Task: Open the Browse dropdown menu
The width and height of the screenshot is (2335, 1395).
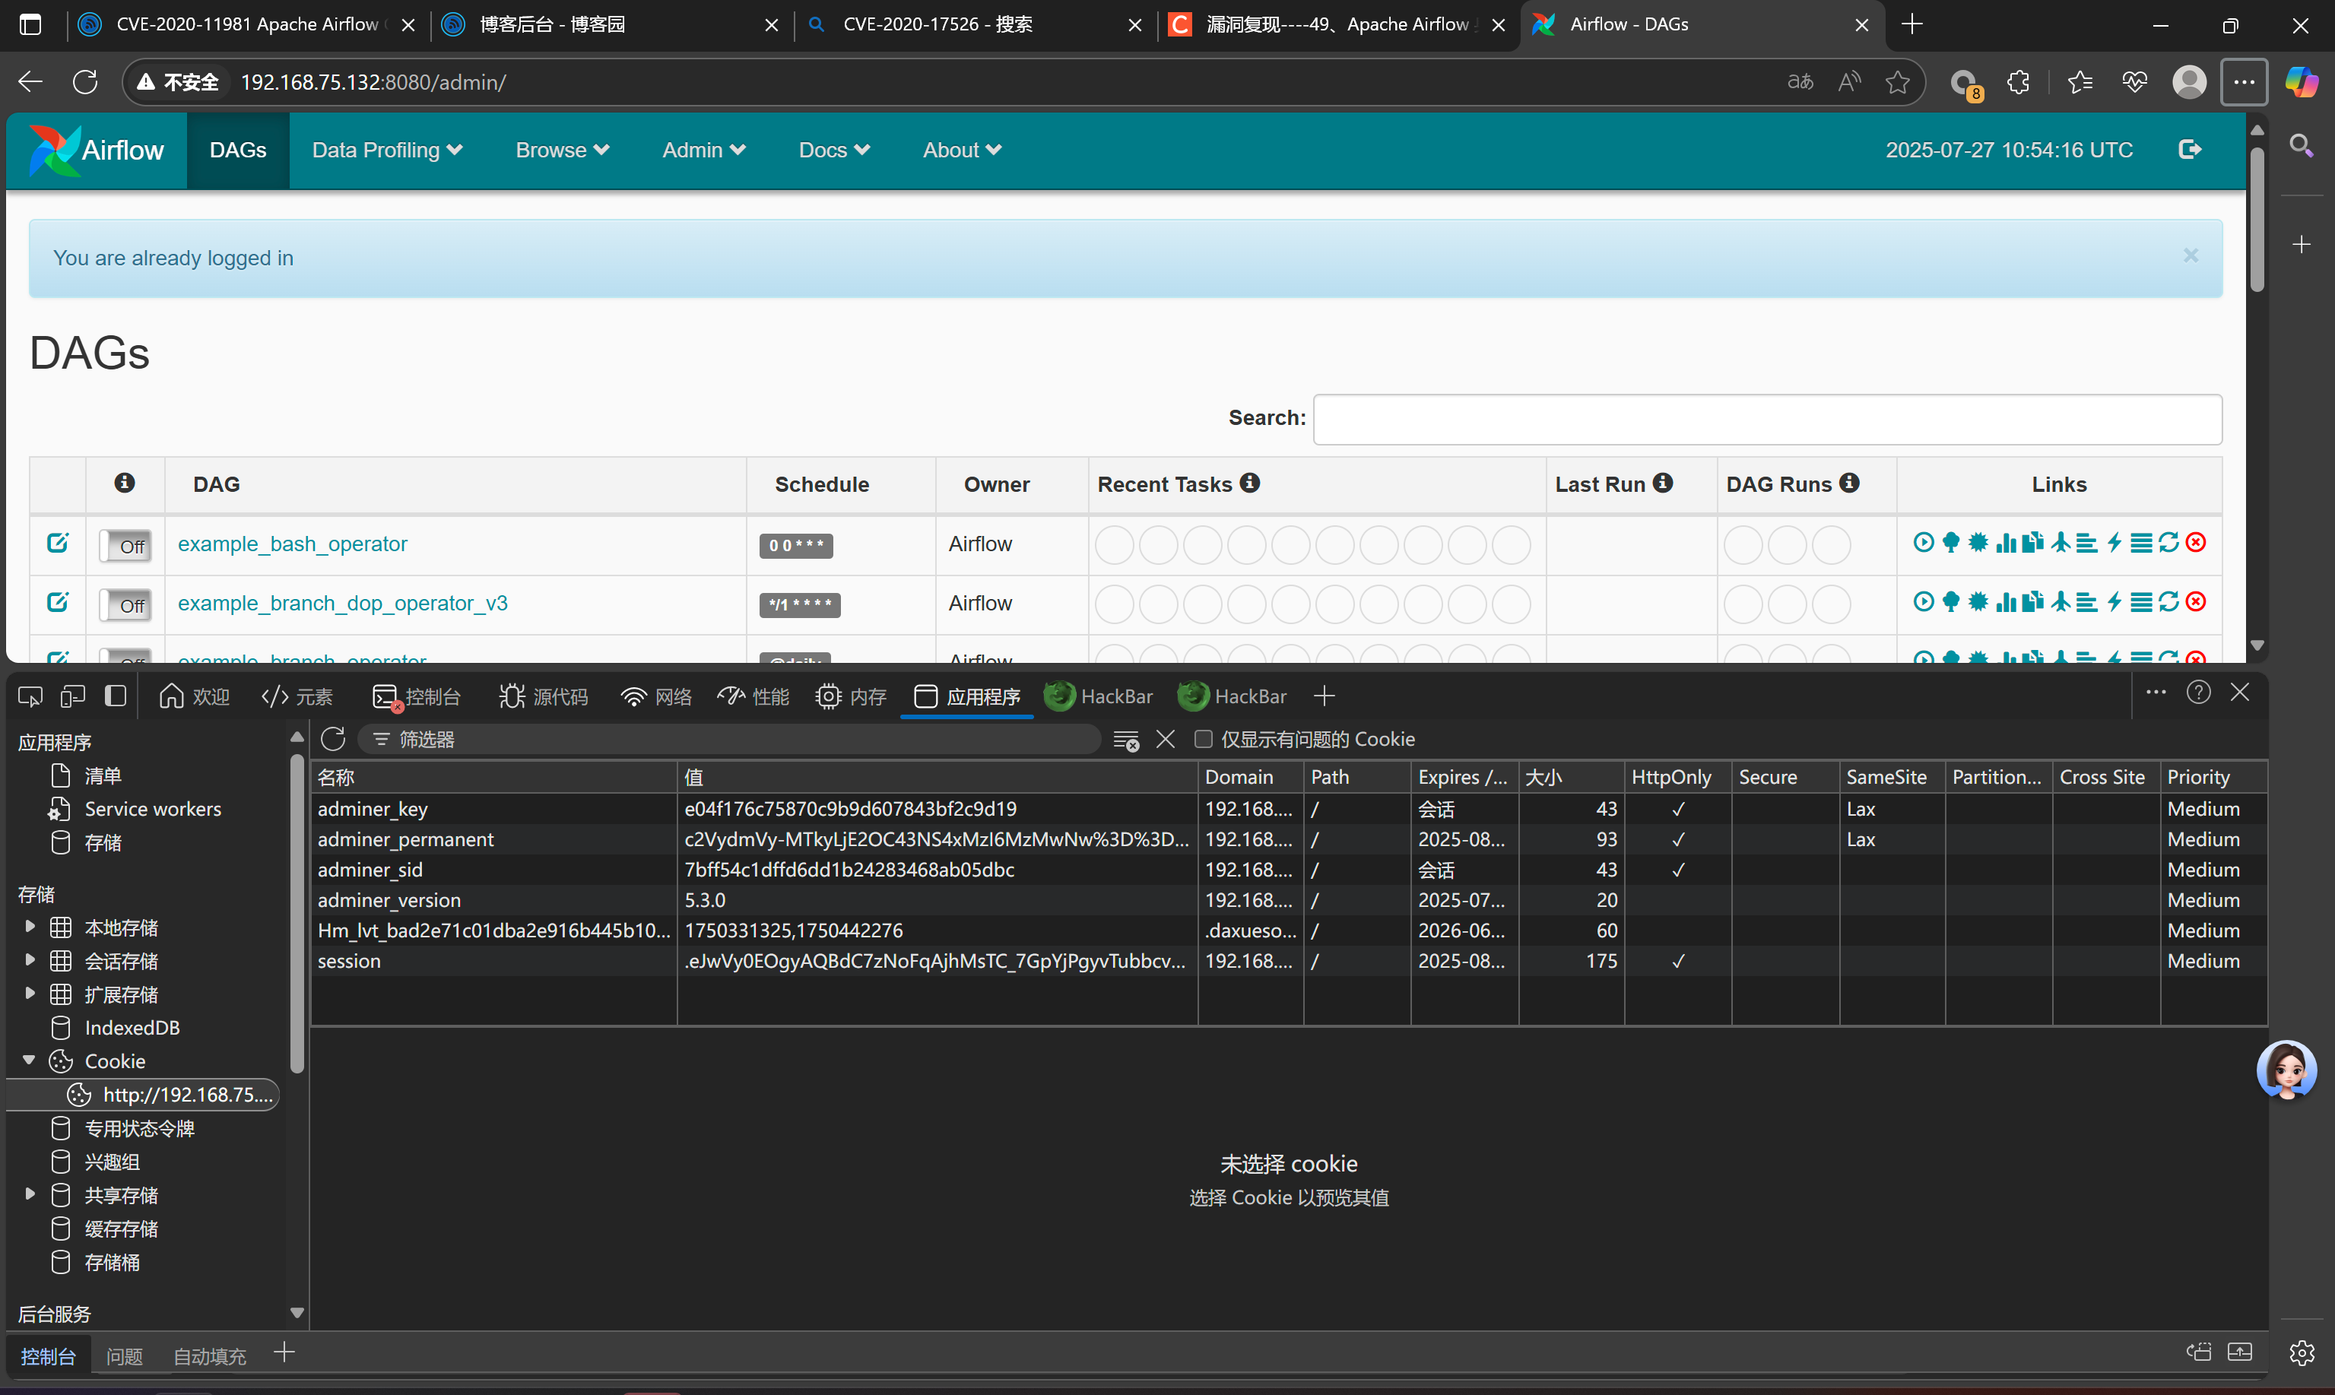Action: tap(562, 151)
